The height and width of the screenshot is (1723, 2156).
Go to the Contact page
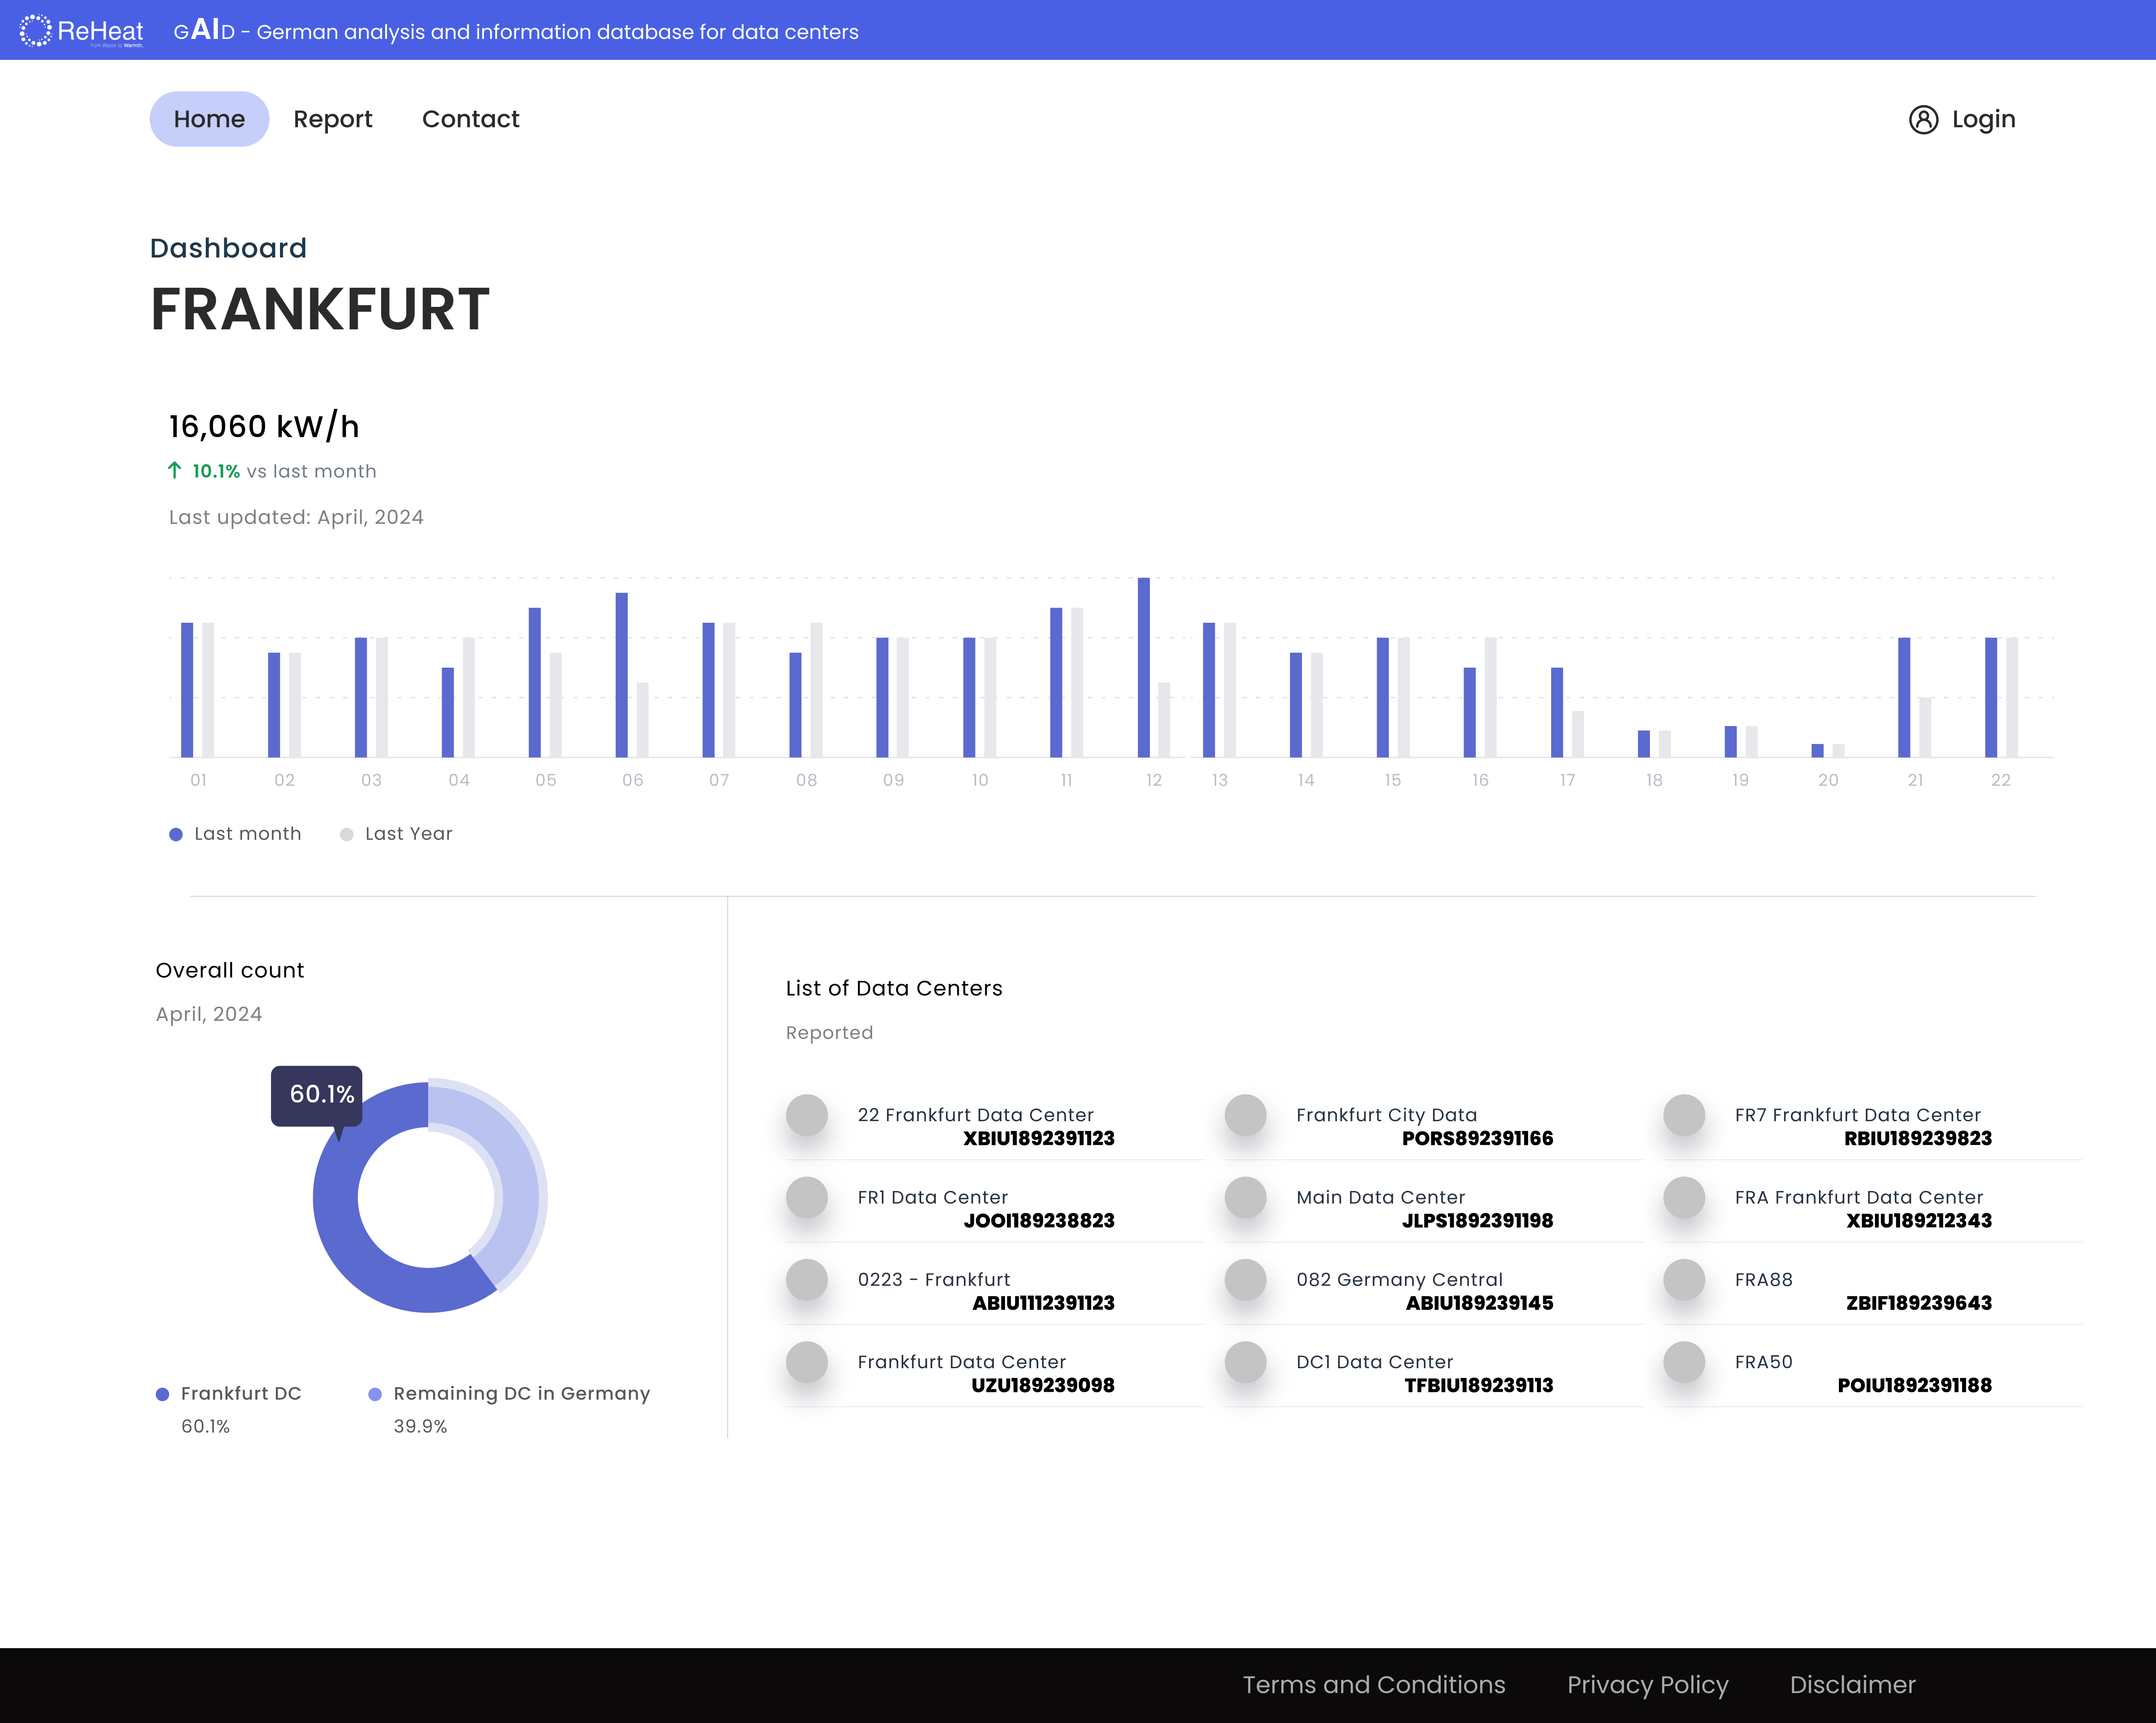(470, 119)
